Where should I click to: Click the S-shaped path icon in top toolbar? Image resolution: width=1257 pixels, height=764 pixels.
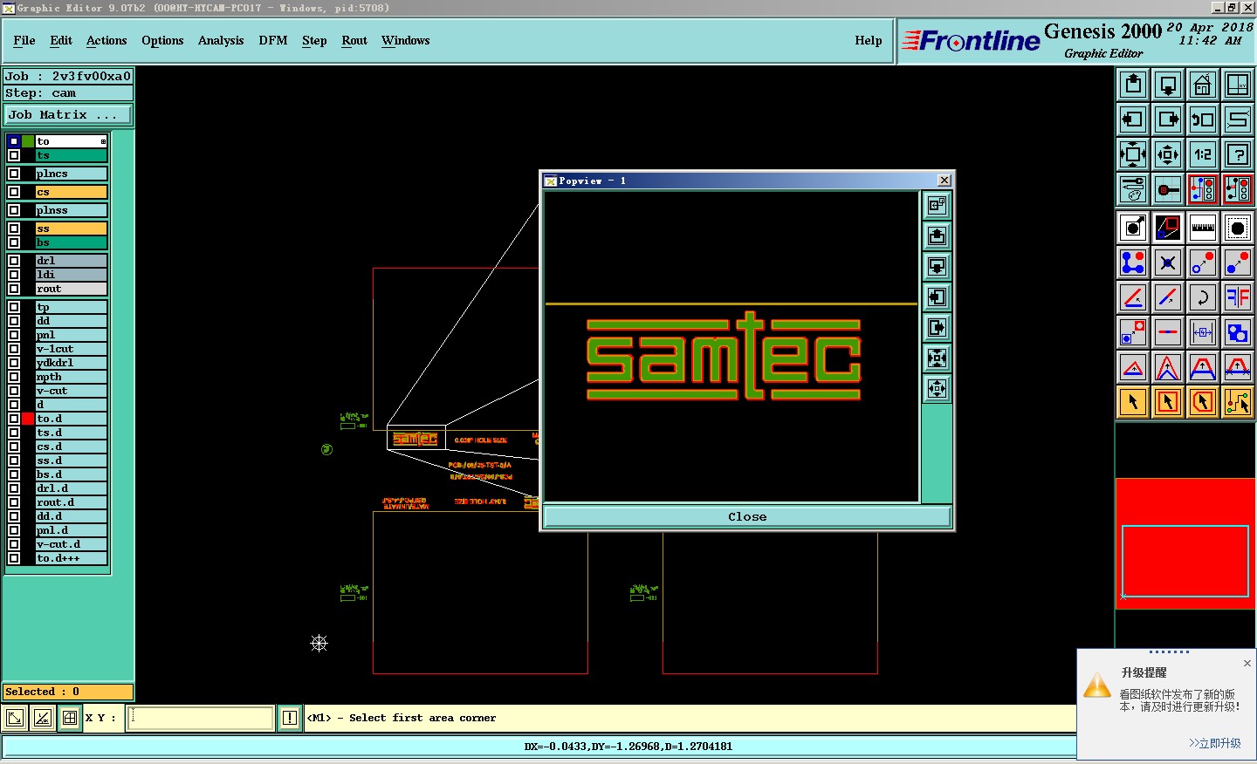tap(1238, 119)
